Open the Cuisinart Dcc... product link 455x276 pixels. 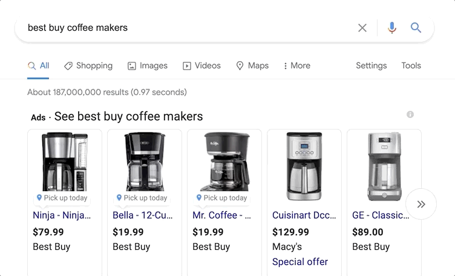coord(304,215)
